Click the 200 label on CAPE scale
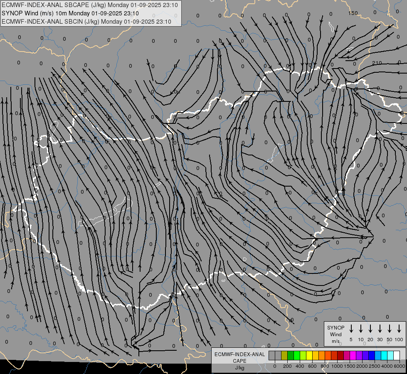407x374 pixels. click(x=287, y=366)
